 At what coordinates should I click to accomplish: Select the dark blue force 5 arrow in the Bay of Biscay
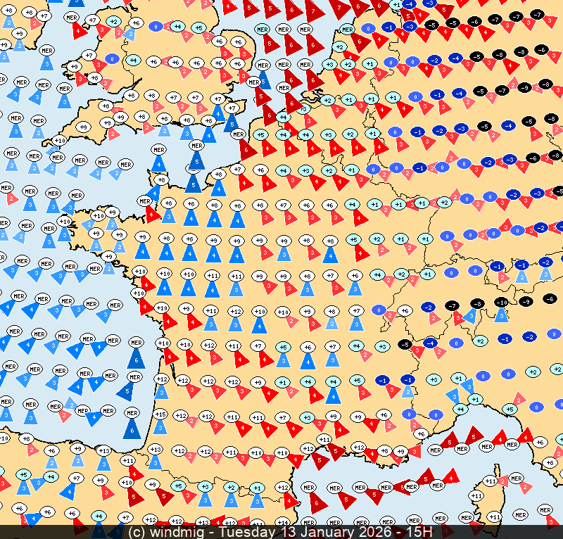pyautogui.click(x=125, y=390)
